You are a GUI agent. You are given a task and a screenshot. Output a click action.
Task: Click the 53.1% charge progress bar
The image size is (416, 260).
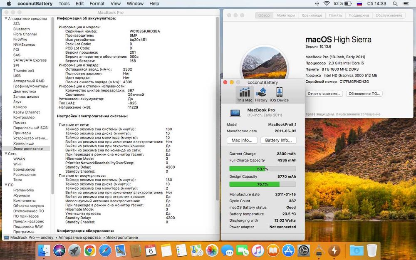262,169
